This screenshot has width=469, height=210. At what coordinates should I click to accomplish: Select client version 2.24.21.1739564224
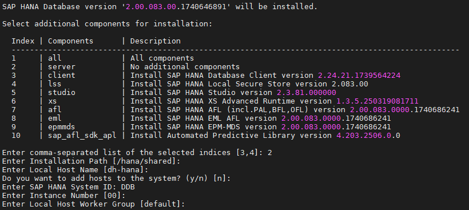359,76
